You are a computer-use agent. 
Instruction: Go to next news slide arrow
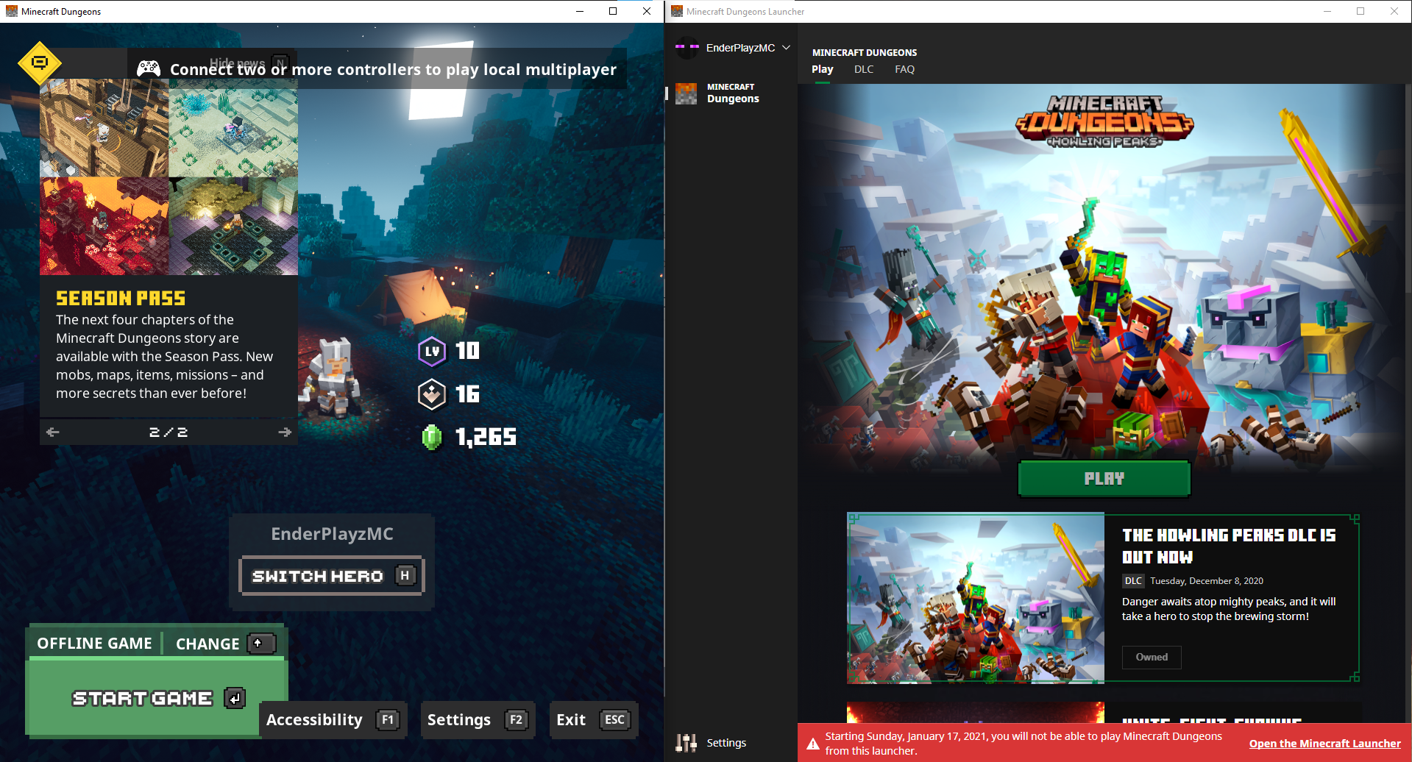(285, 432)
